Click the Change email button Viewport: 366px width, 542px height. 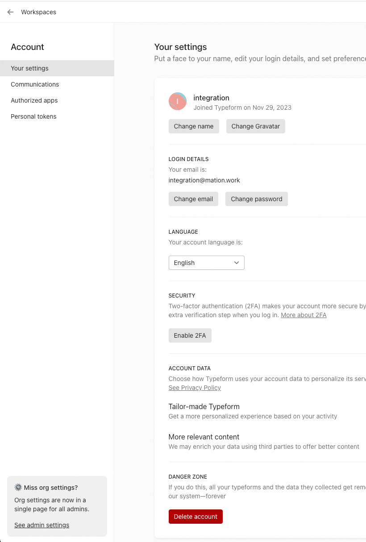pos(193,199)
